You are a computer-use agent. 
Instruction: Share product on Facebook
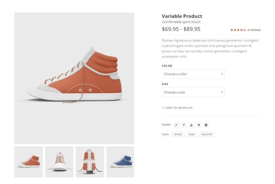[x=184, y=125]
